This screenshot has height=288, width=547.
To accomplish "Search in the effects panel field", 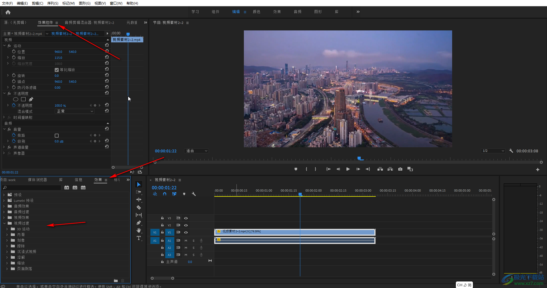I will (32, 188).
